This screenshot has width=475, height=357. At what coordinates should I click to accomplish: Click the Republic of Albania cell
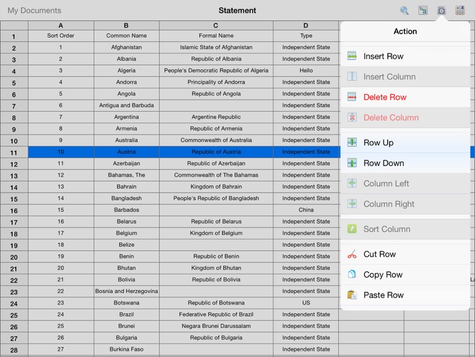[216, 59]
